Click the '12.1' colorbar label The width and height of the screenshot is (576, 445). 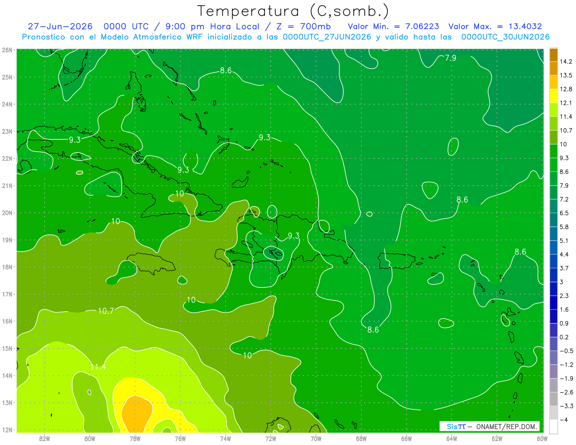(565, 103)
